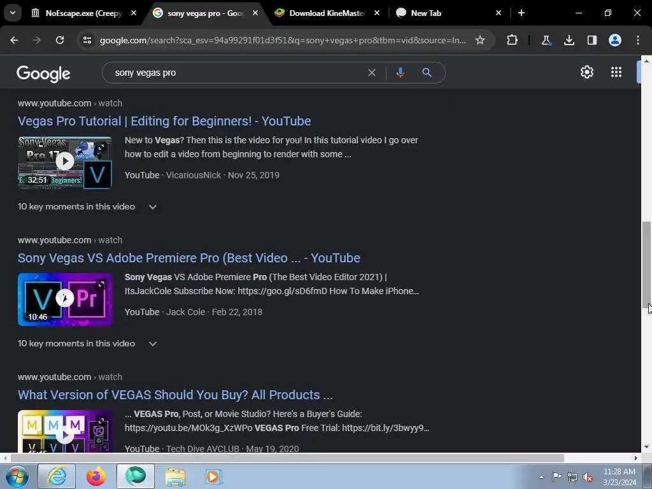Launch Internet Explorer from taskbar
The width and height of the screenshot is (652, 489).
57,476
